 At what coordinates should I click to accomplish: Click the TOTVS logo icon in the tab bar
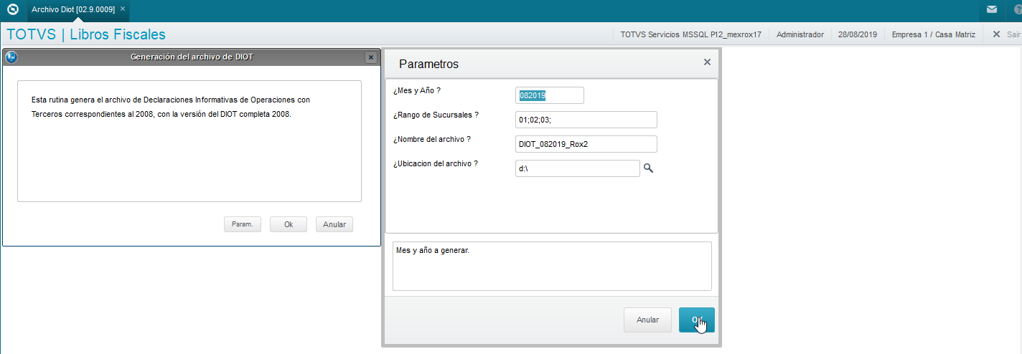click(x=12, y=10)
